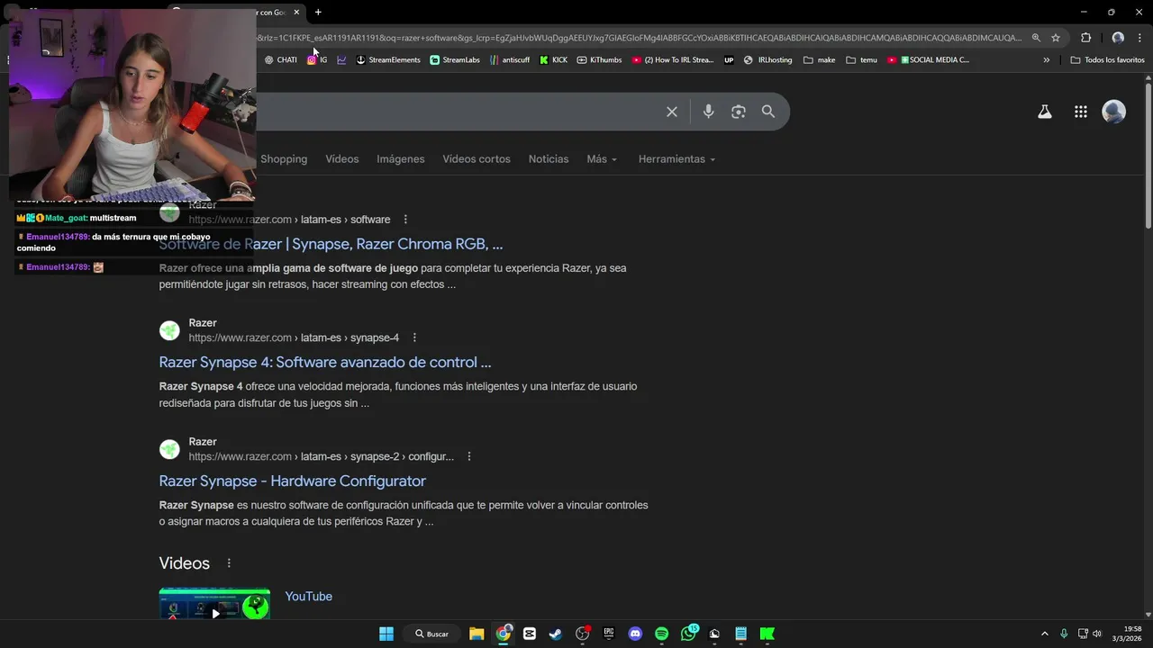Start voice search with the microphone icon
1153x648 pixels.
coord(708,112)
